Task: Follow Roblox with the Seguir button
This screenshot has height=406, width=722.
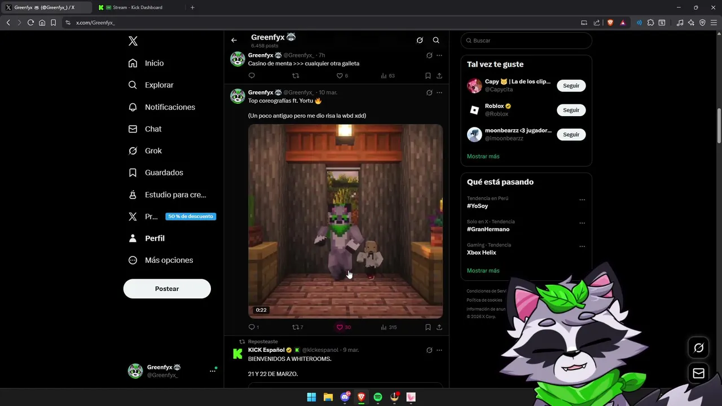Action: click(571, 110)
